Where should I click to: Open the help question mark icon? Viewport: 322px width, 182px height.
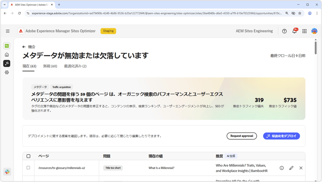click(284, 31)
